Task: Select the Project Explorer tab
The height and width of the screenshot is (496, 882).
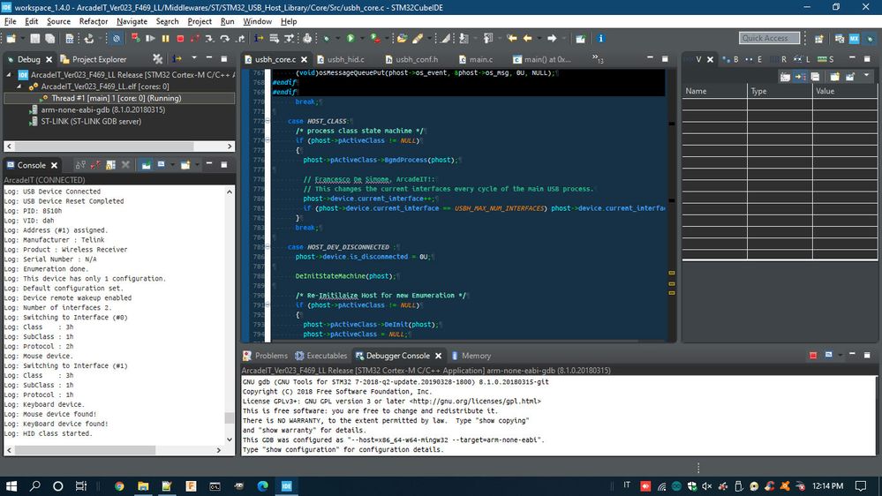Action: [94, 59]
